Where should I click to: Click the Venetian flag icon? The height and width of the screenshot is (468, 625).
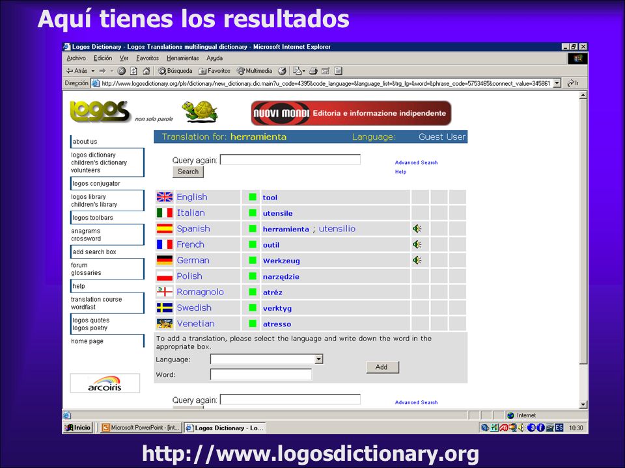coord(165,324)
